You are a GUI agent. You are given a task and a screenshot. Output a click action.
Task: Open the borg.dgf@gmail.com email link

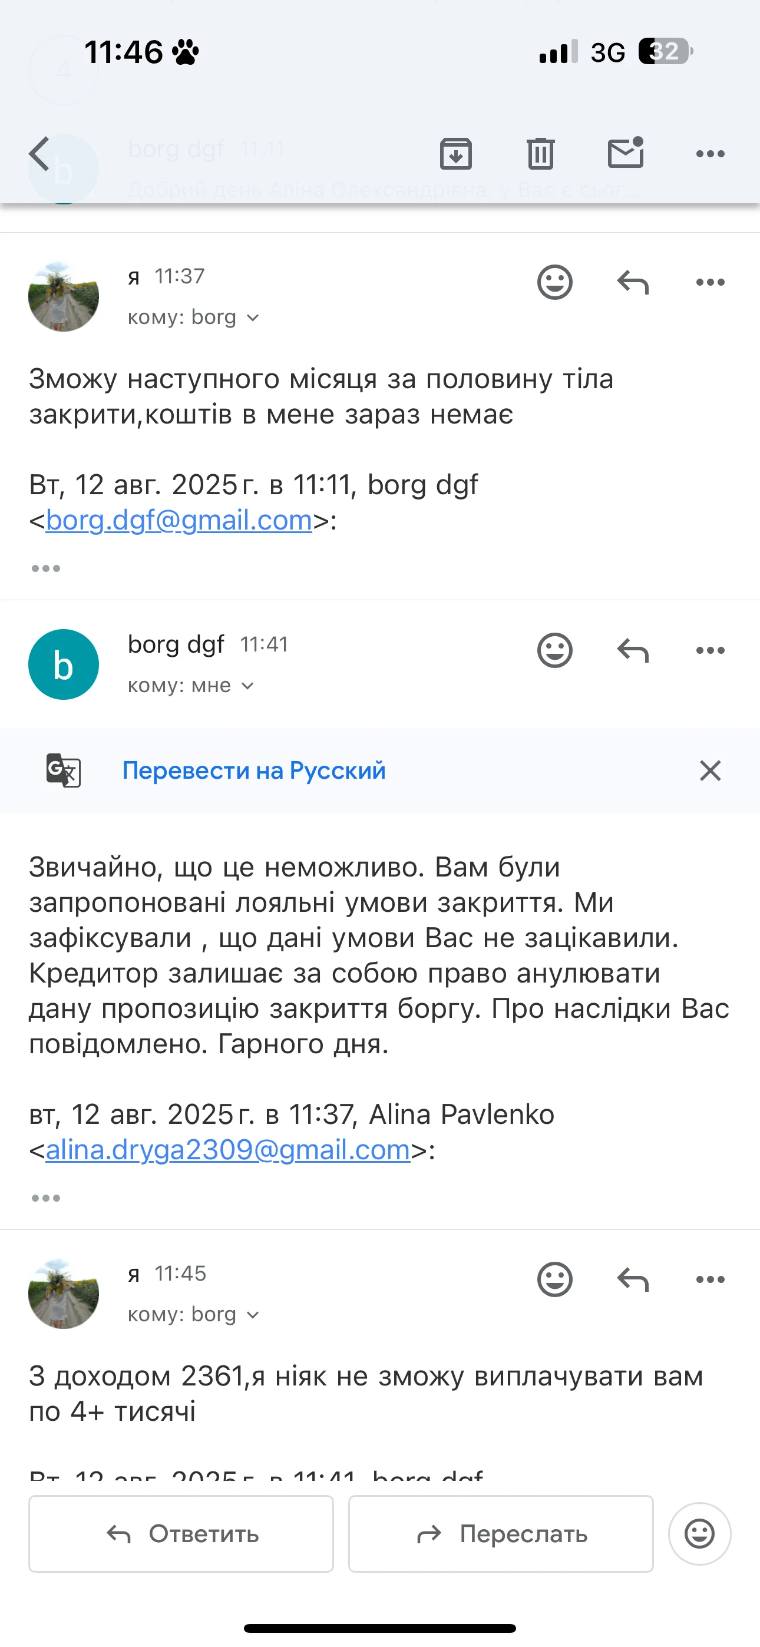(179, 521)
